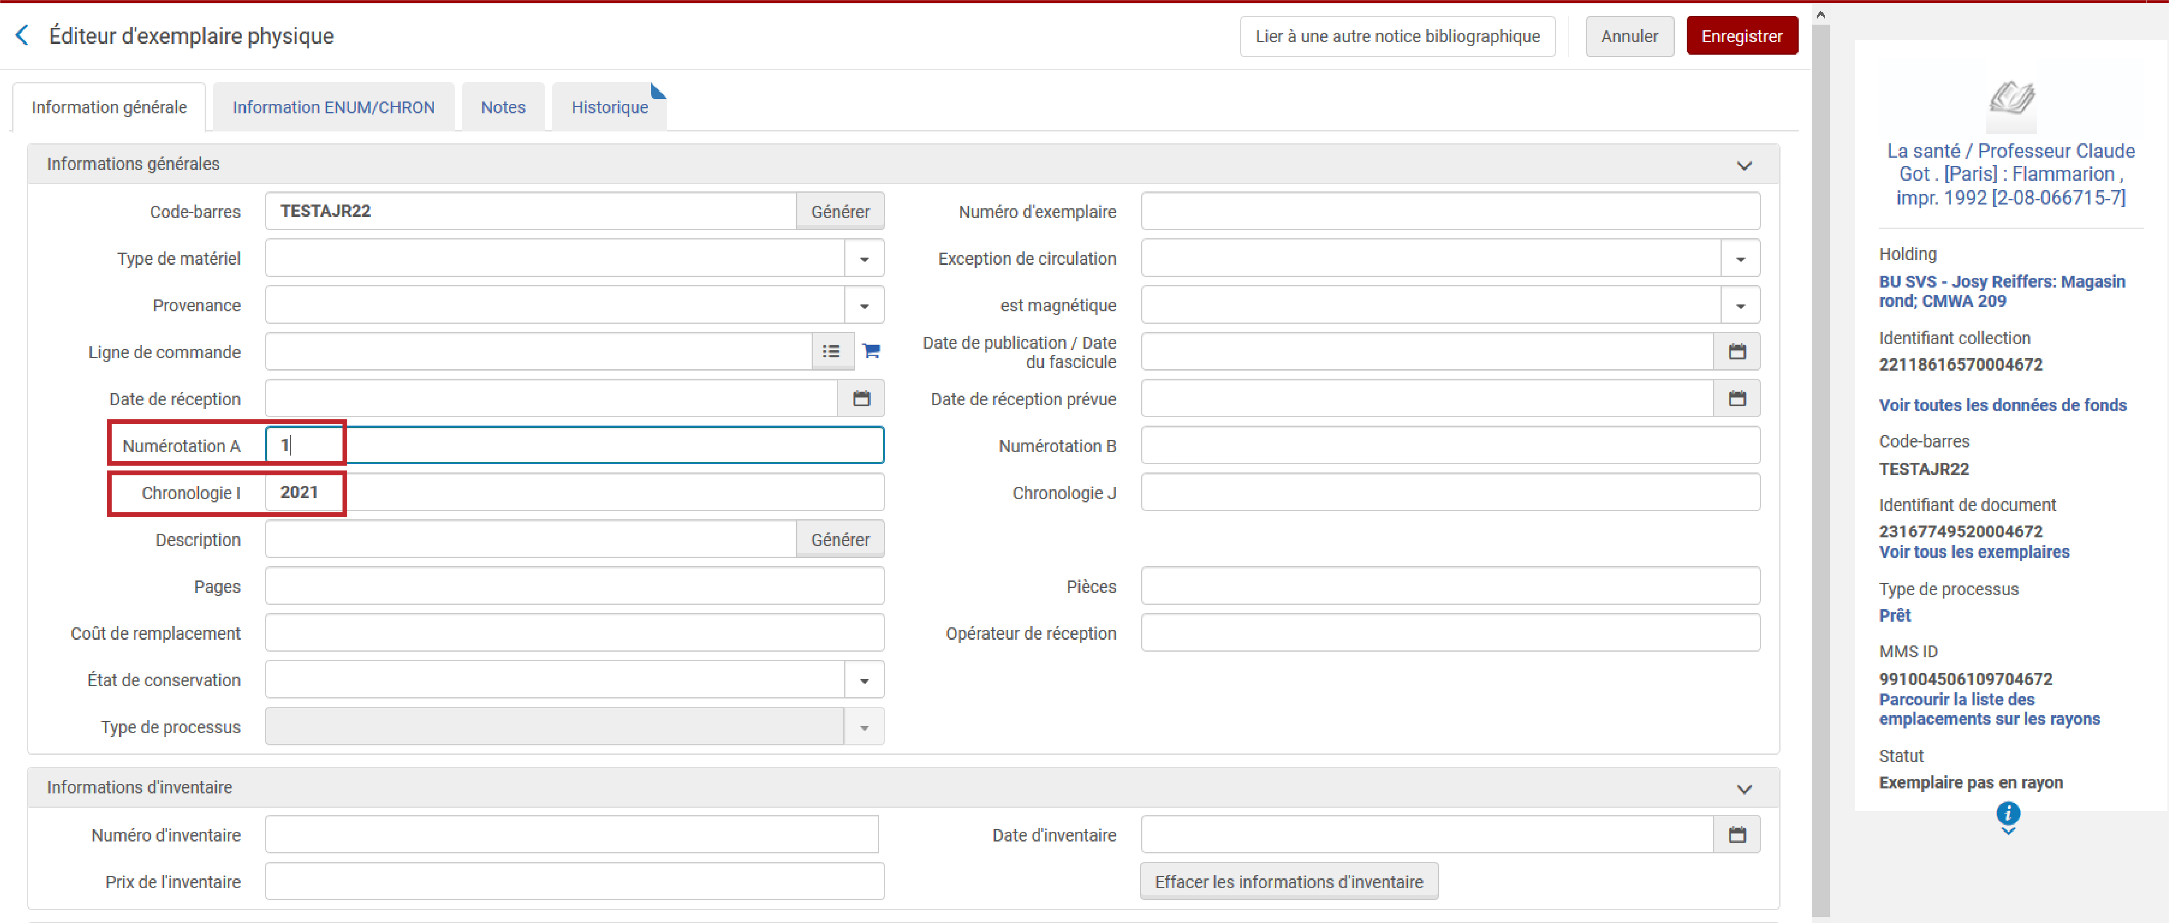The height and width of the screenshot is (923, 2169).
Task: Click the blue info icon in side panel
Action: 2007,813
